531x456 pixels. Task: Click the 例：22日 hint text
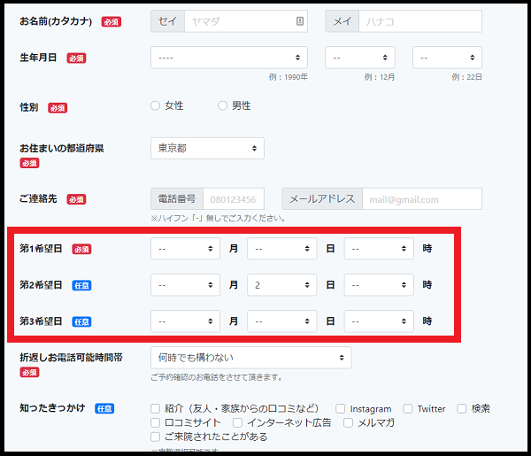point(466,77)
